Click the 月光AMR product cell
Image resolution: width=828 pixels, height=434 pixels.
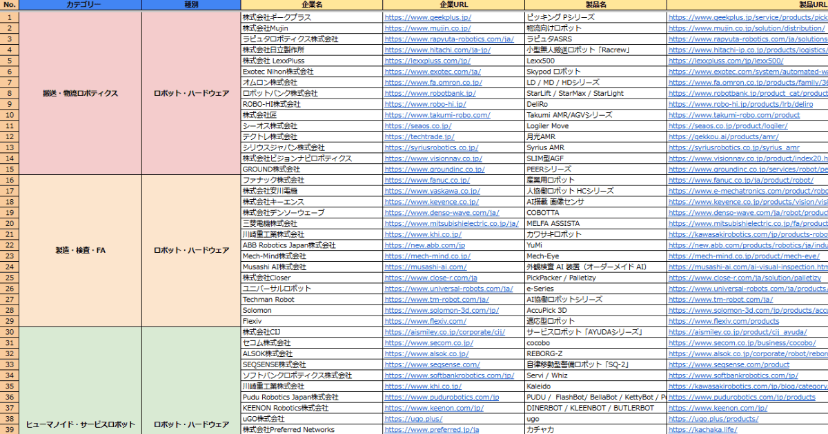point(595,136)
